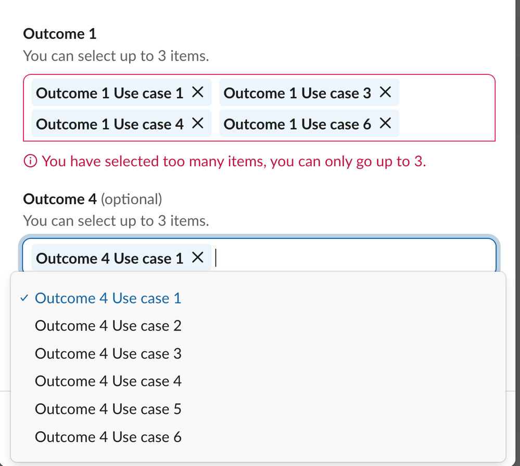Click the Outcome 4 Use case 1 chip label
This screenshot has width=520, height=466.
[110, 258]
